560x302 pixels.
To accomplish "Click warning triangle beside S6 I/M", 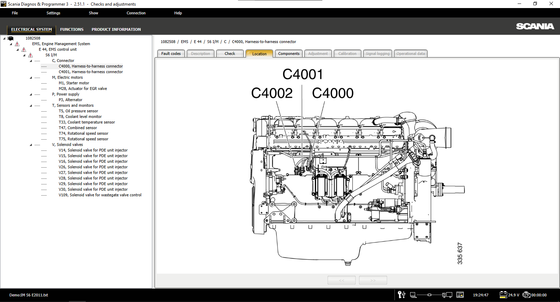I will [x=30, y=55].
